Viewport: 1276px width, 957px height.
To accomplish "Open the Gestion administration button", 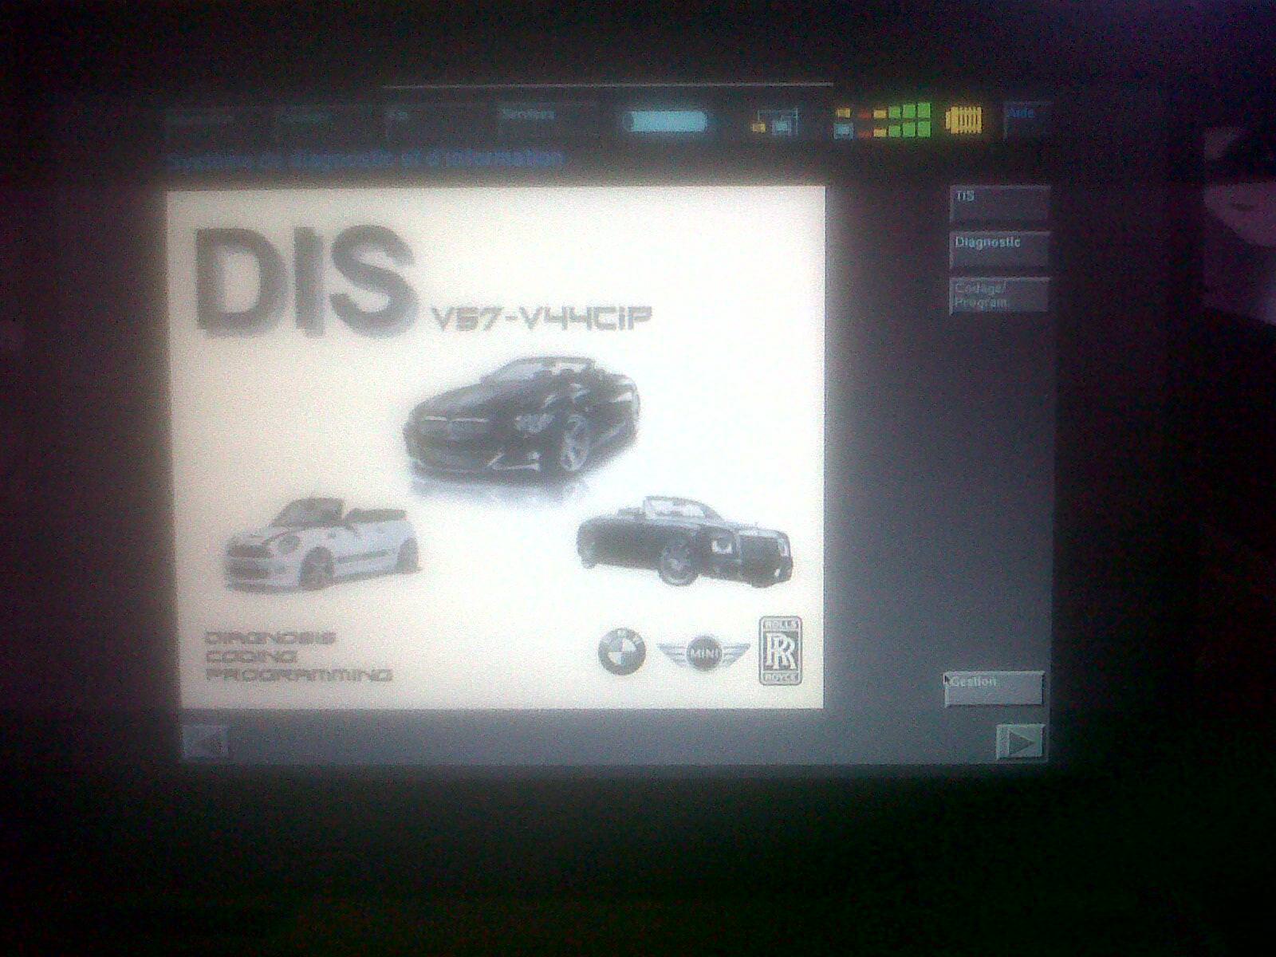I will pyautogui.click(x=994, y=688).
